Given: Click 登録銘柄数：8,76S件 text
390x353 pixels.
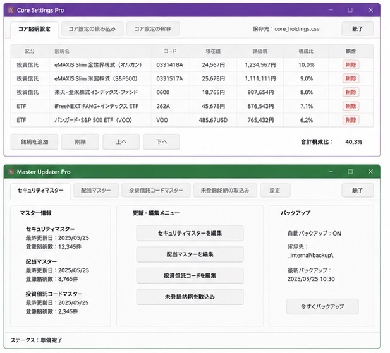Looking at the screenshot, I should coord(52,279).
